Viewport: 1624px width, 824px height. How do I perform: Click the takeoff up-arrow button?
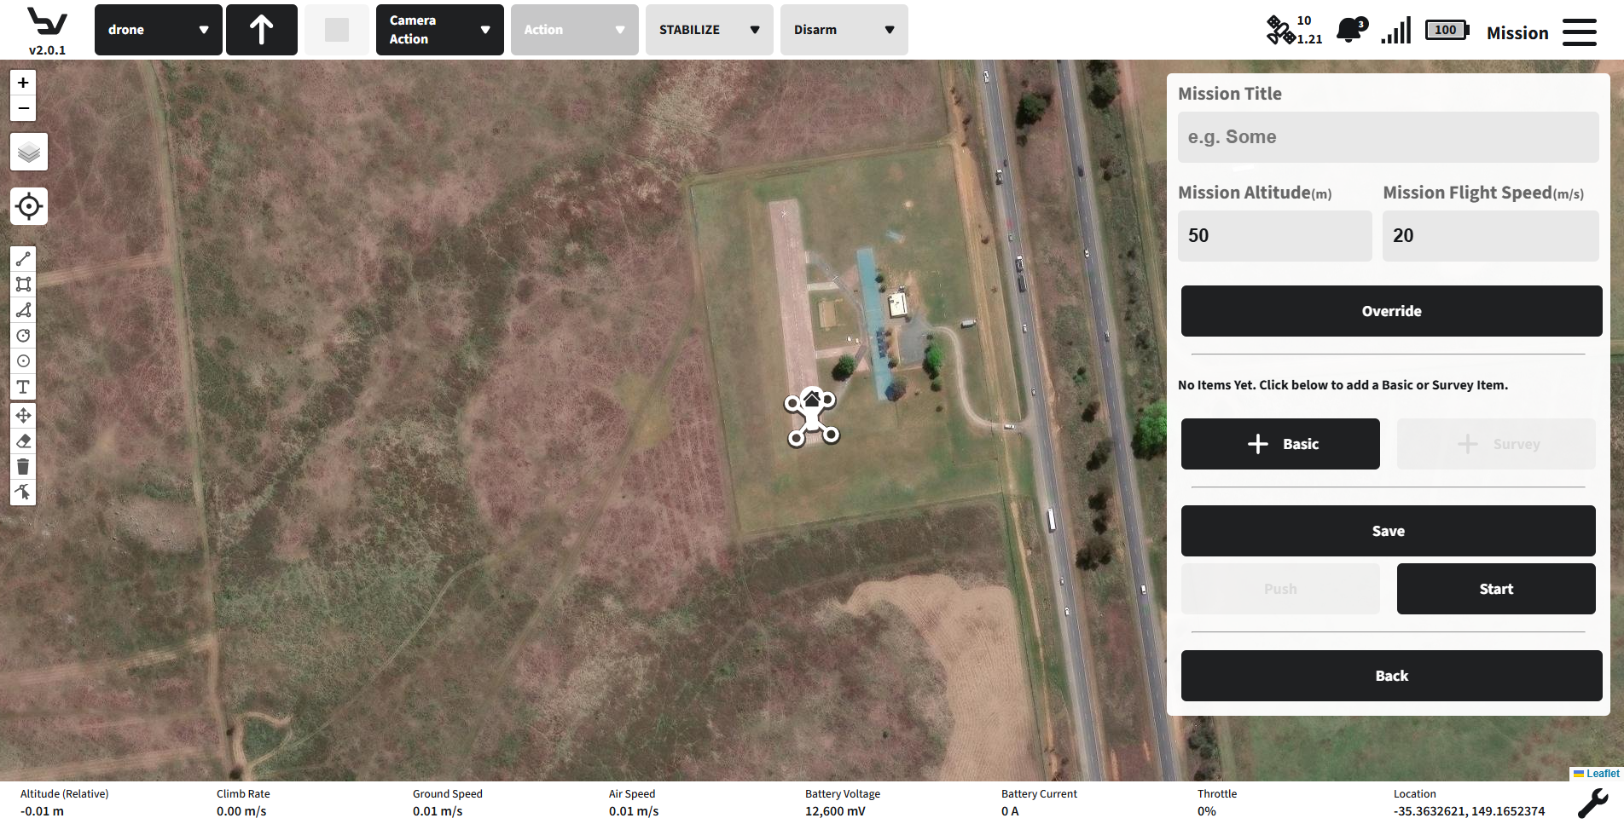[x=262, y=30]
